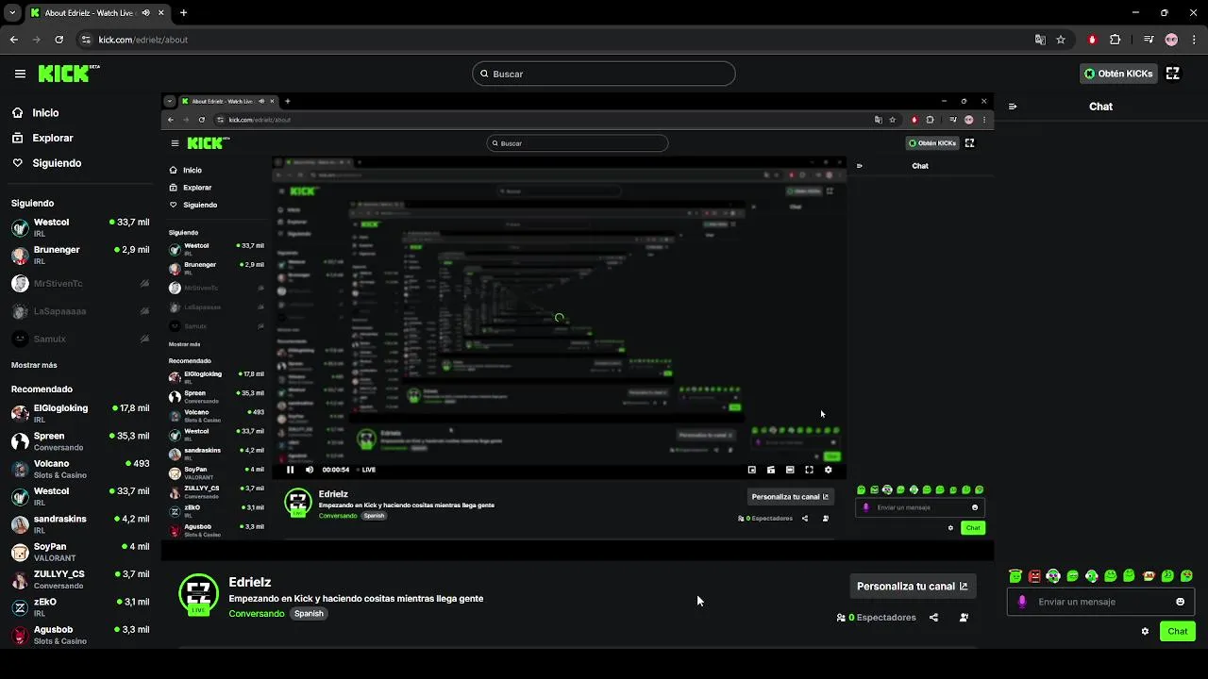
Task: View site information icon in address bar
Action: (86, 40)
